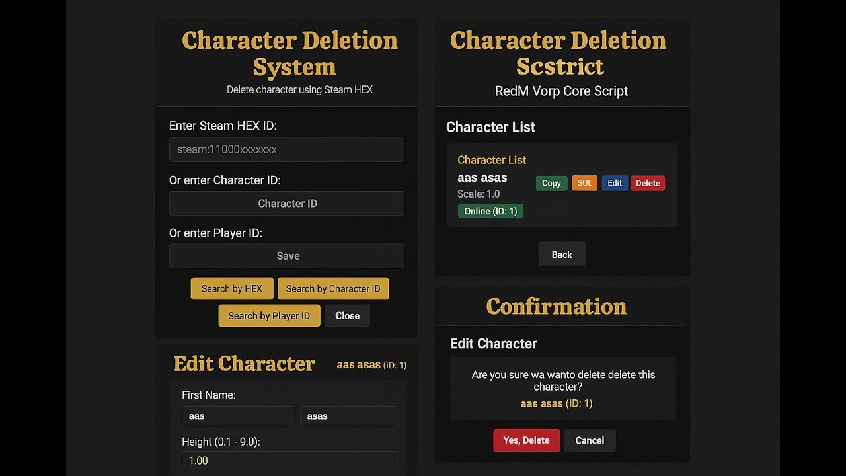Click the gold Character List card title
The height and width of the screenshot is (476, 846).
coord(492,160)
